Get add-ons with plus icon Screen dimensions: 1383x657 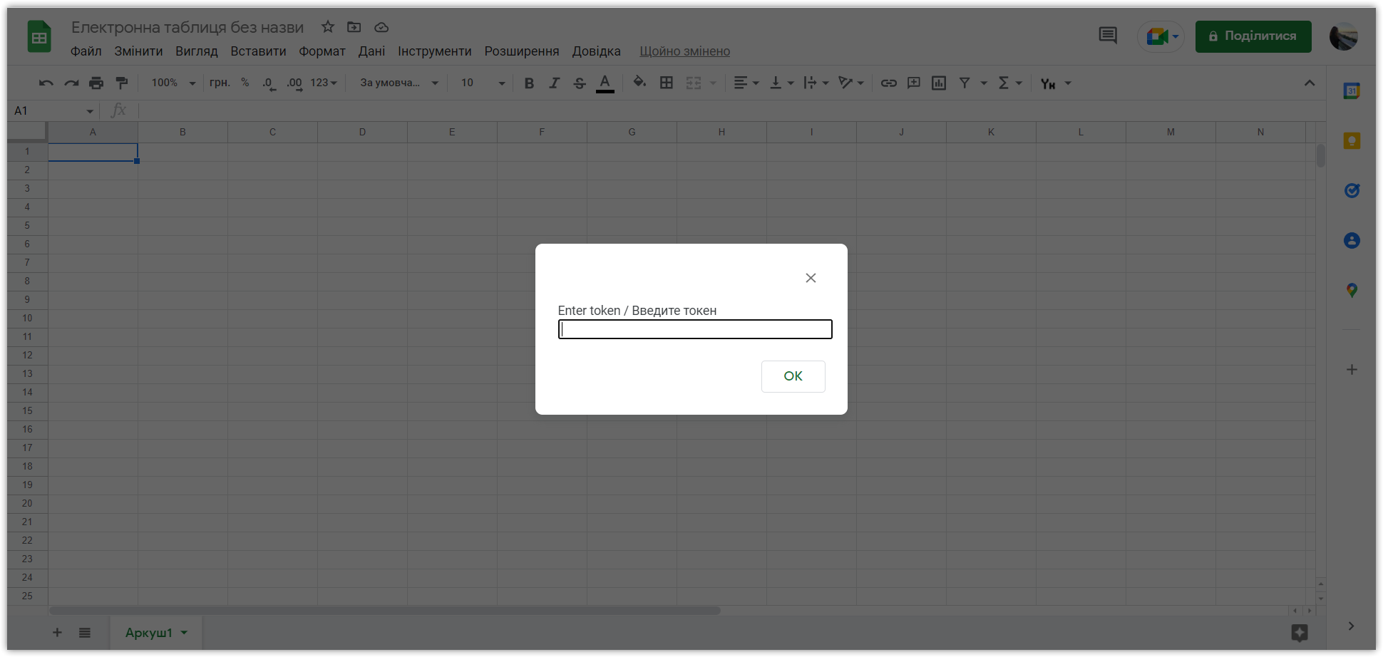[1352, 370]
